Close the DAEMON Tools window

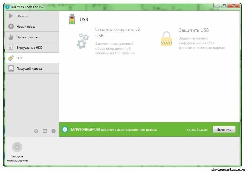(234, 6)
